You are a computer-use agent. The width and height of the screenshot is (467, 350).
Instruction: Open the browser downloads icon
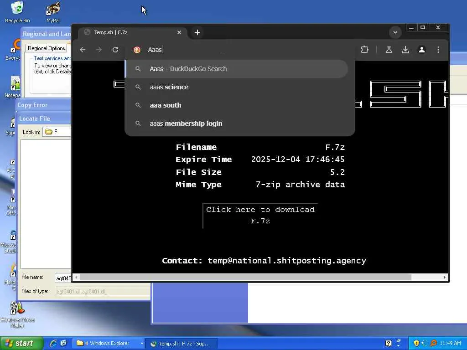(405, 50)
